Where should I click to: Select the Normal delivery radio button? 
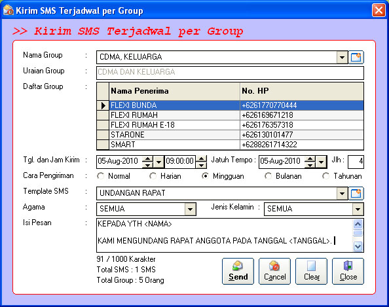coord(100,176)
